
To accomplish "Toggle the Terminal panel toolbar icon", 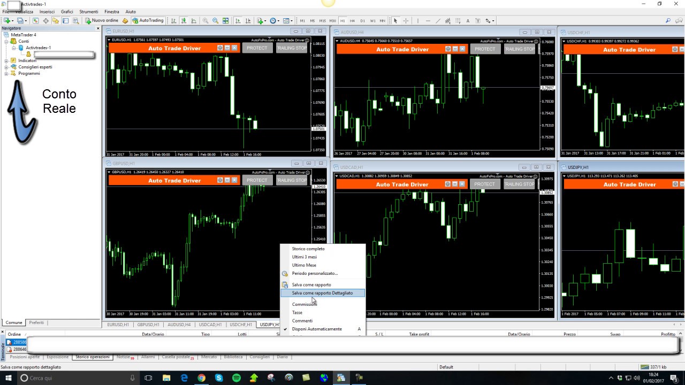I will point(65,21).
